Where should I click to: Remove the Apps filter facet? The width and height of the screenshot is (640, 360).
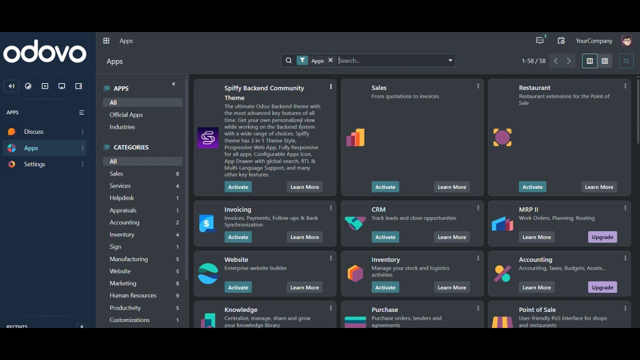330,60
